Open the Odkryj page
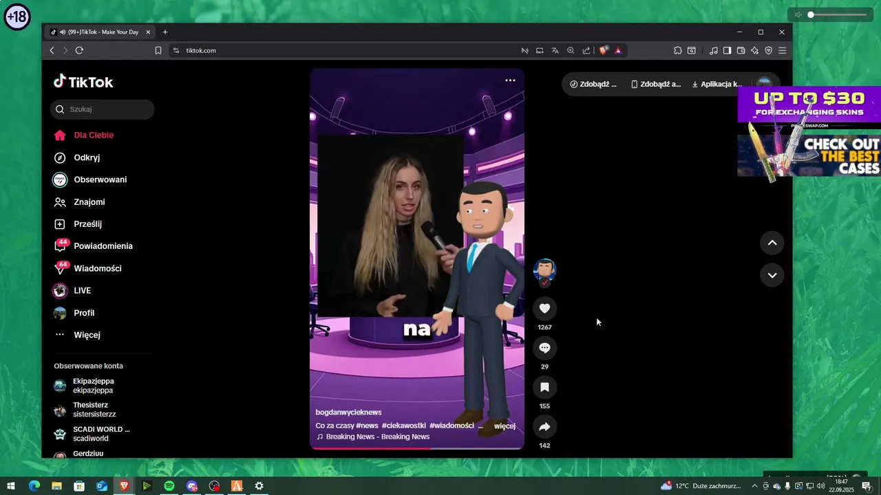 tap(87, 157)
